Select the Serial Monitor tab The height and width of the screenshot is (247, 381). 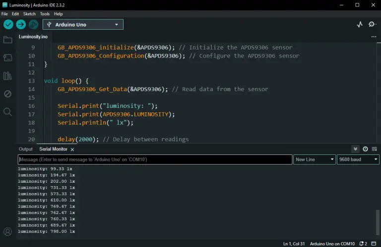tap(53, 149)
